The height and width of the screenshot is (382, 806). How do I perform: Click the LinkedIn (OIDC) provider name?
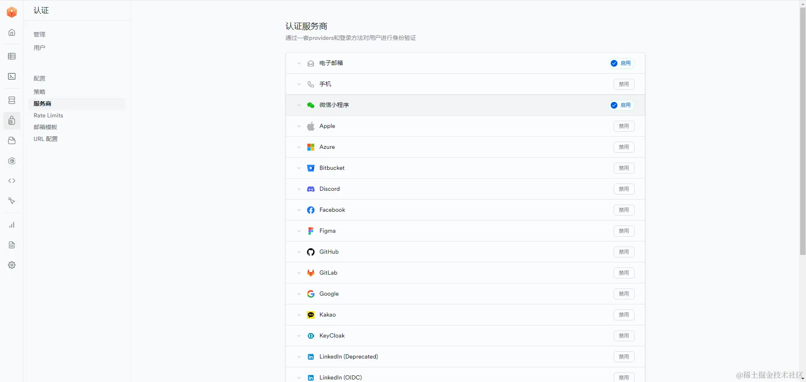point(341,377)
